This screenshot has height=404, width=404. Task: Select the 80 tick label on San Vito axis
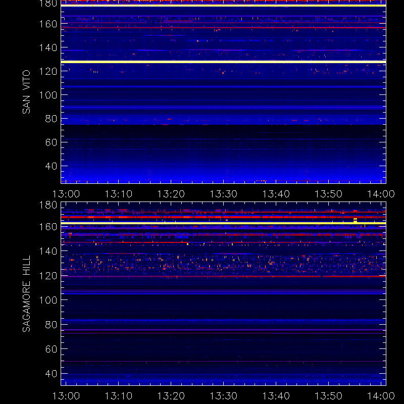point(51,119)
